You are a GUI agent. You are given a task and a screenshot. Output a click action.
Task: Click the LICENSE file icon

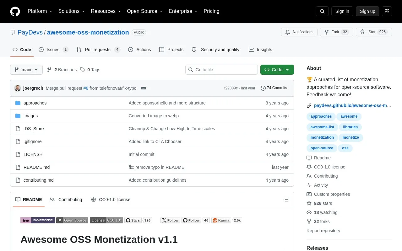pyautogui.click(x=18, y=154)
